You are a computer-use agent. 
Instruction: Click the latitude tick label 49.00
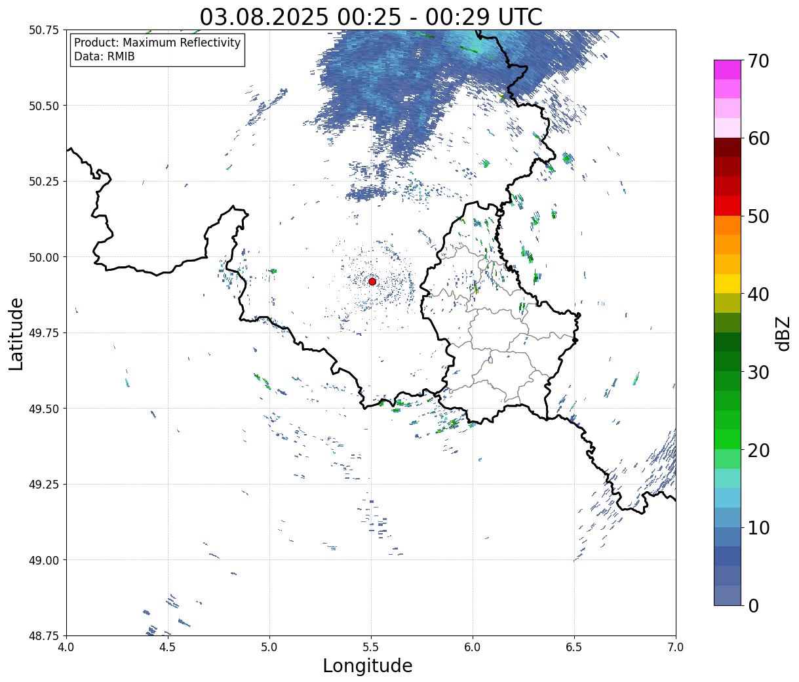click(x=44, y=560)
